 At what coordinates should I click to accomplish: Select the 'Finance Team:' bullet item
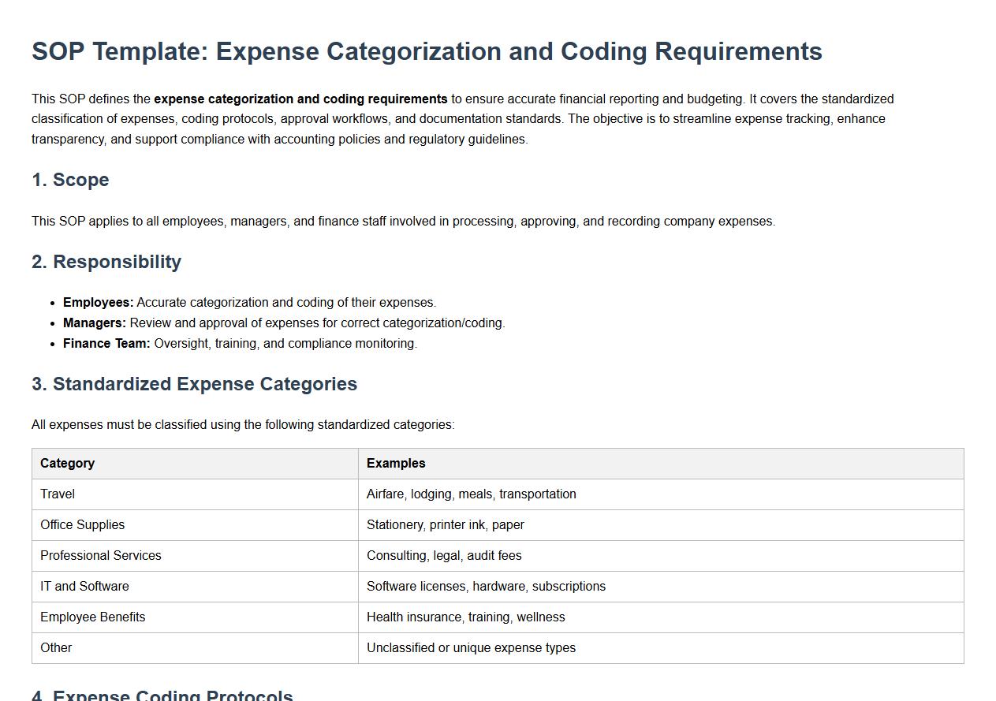click(x=240, y=344)
